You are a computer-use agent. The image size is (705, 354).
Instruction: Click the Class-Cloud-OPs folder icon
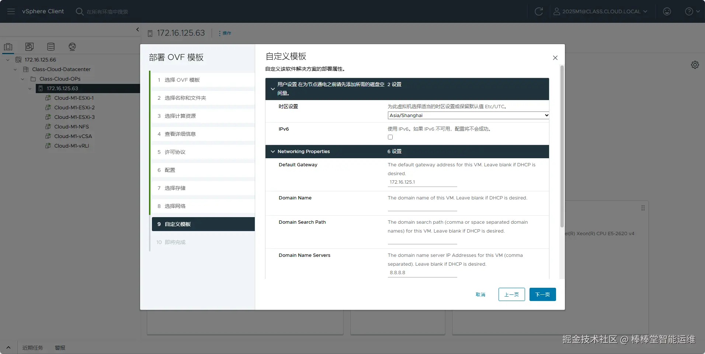click(x=33, y=79)
